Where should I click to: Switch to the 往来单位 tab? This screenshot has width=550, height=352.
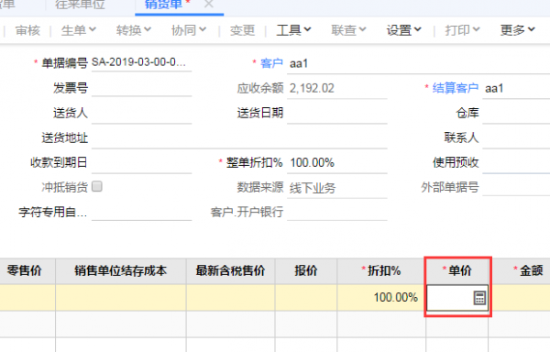81,5
